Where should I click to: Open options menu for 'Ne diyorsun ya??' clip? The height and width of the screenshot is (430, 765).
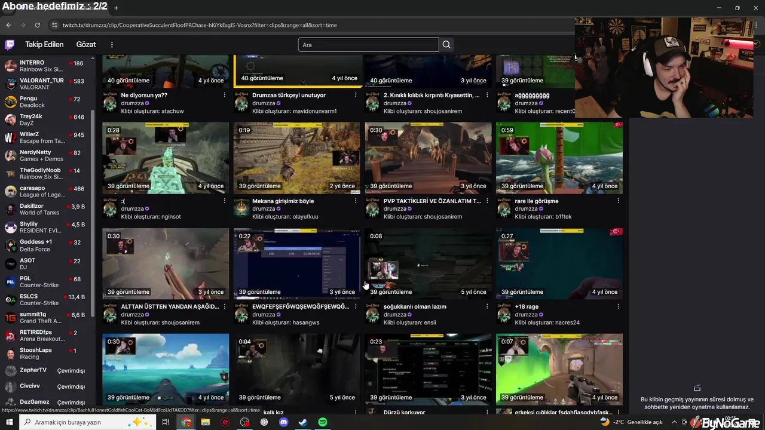[225, 95]
